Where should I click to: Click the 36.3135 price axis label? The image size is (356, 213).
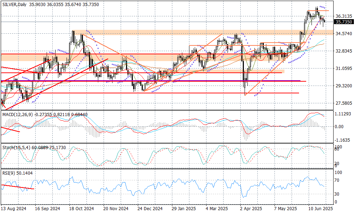pyautogui.click(x=344, y=16)
